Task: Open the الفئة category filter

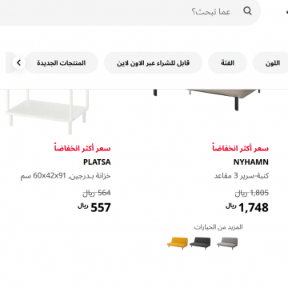Action: [227, 63]
